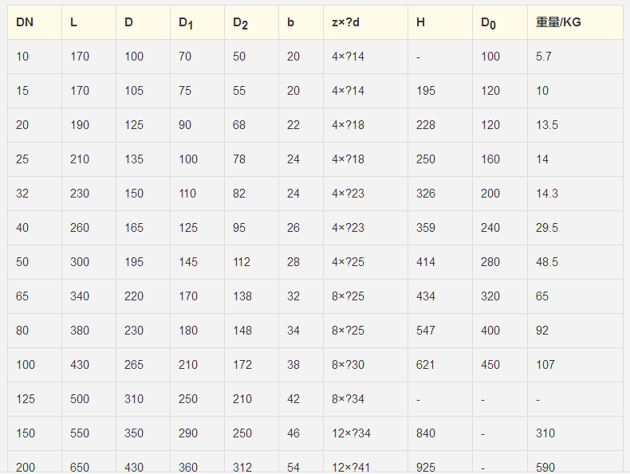Viewport: 630px width, 474px height.
Task: Click the H value 840
Action: click(x=426, y=433)
